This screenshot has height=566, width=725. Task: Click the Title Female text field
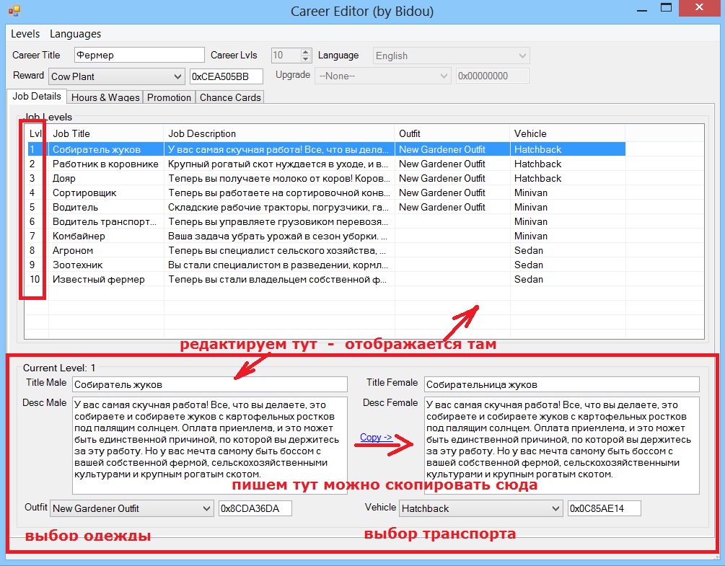(561, 384)
